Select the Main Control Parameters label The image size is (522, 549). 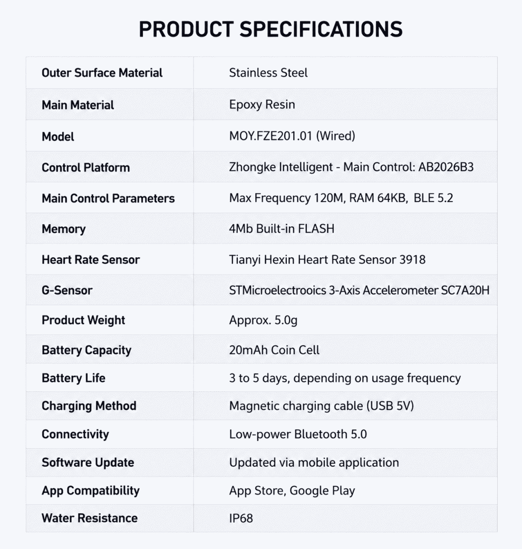108,198
